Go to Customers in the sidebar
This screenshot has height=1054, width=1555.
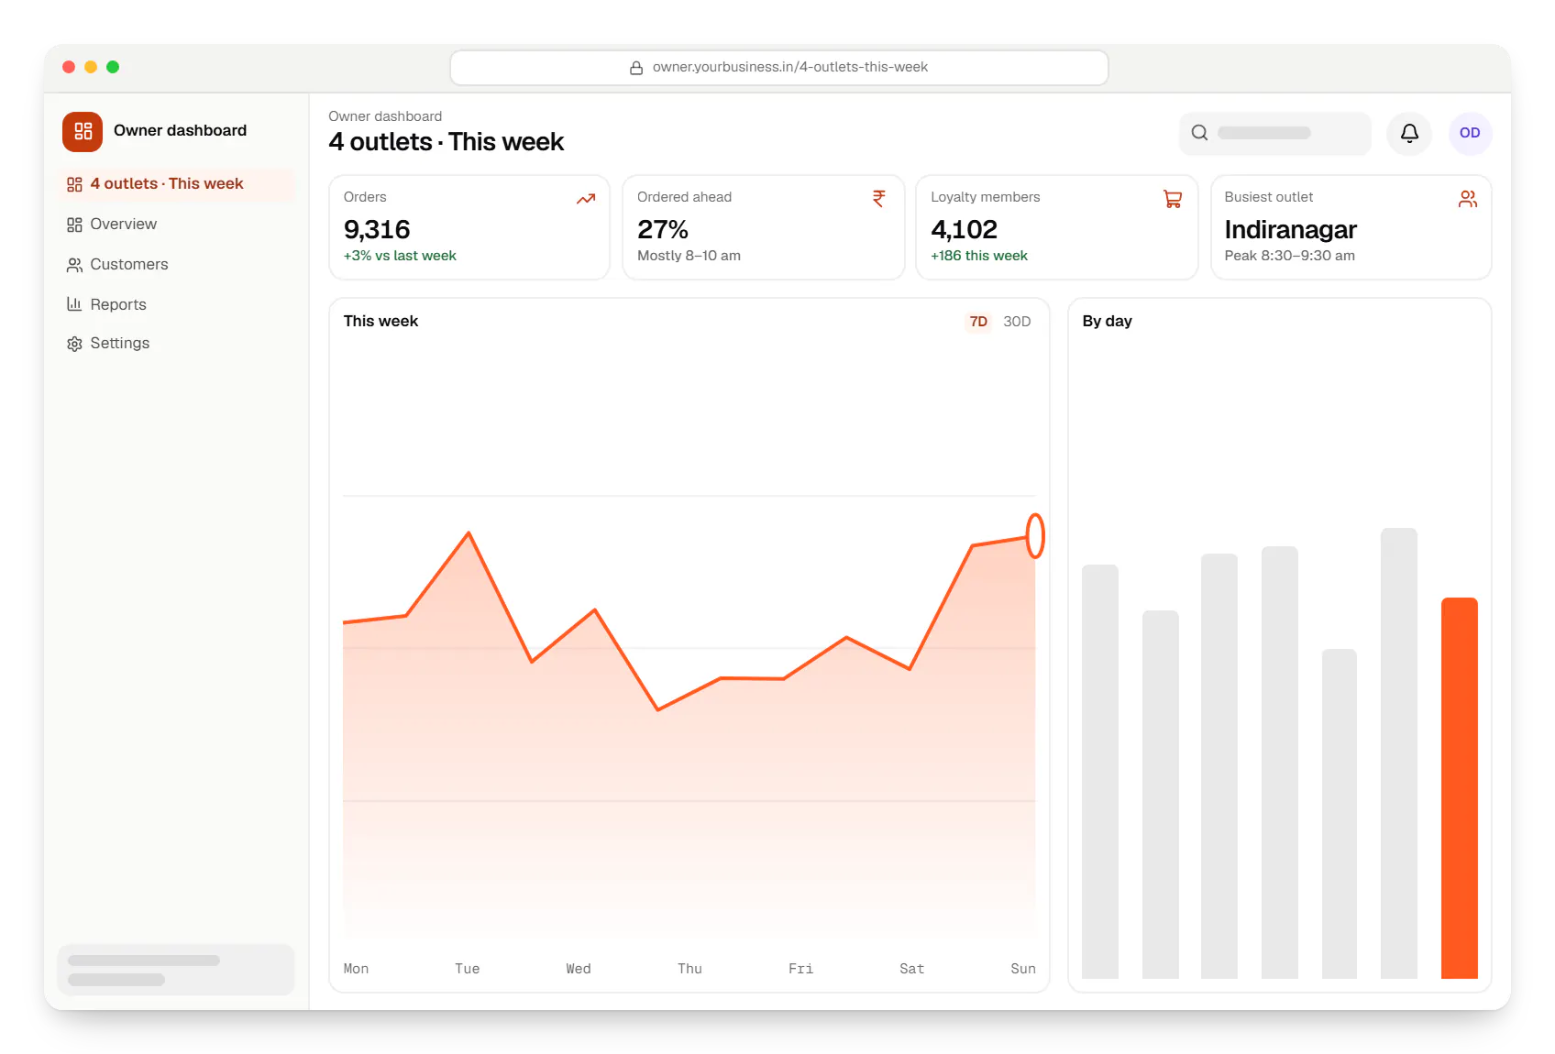[177, 265]
